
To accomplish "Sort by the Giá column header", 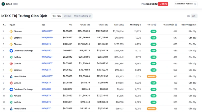I will tap(71, 25).
